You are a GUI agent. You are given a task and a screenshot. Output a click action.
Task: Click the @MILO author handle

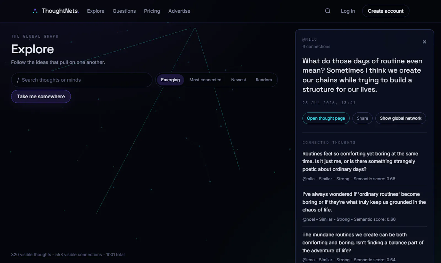point(310,40)
